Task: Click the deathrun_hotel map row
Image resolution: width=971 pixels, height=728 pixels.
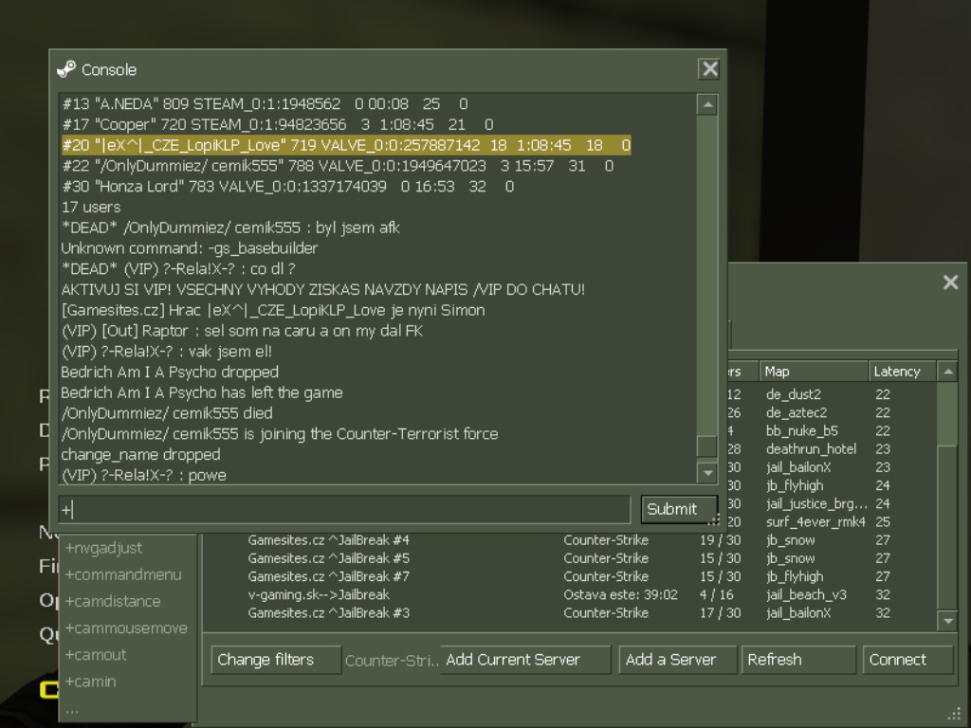Action: tap(812, 448)
